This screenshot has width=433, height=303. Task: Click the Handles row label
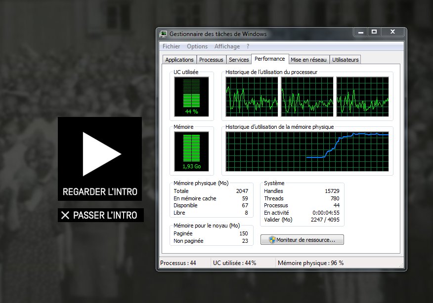pyautogui.click(x=273, y=191)
